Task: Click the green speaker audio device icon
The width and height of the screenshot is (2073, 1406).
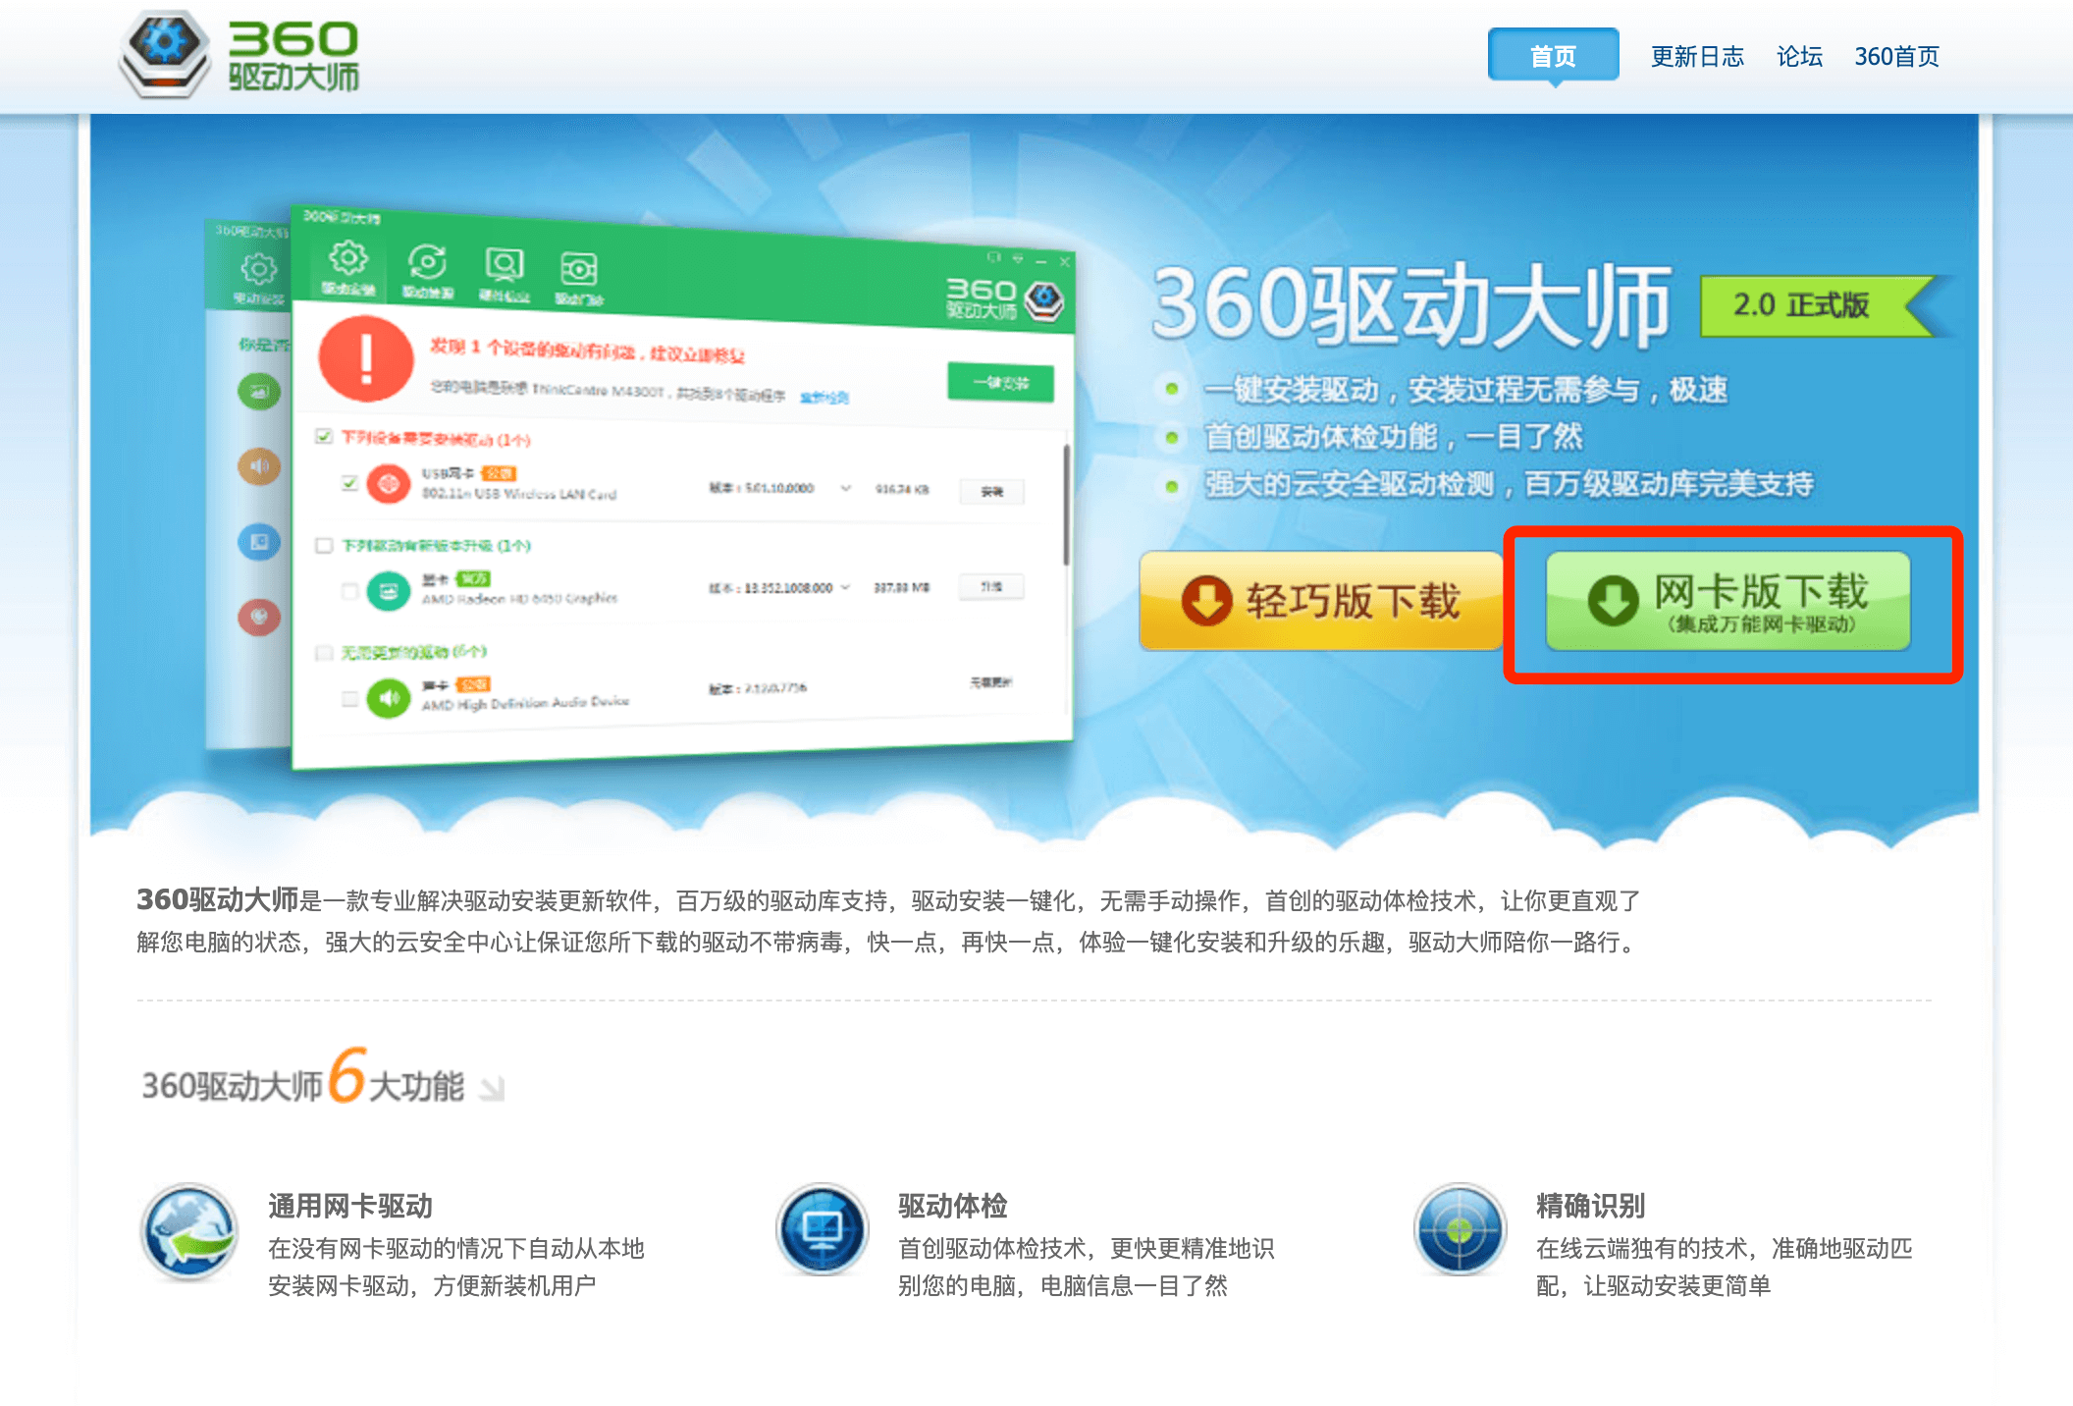Action: click(389, 698)
